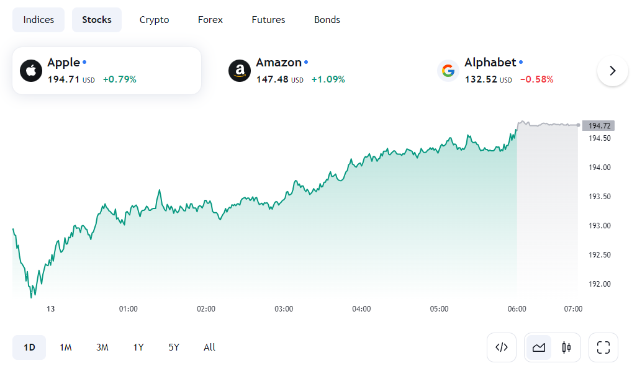Screen dimensions: 632x376
Task: Select the 1D time range
Action: [29, 347]
